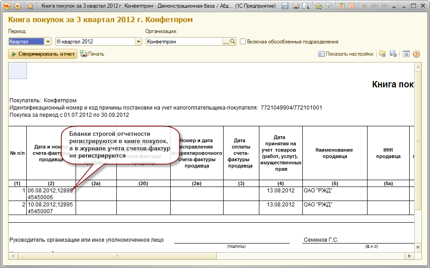
Task: Open the Период type dropdown showing Квартал
Action: 48,42
